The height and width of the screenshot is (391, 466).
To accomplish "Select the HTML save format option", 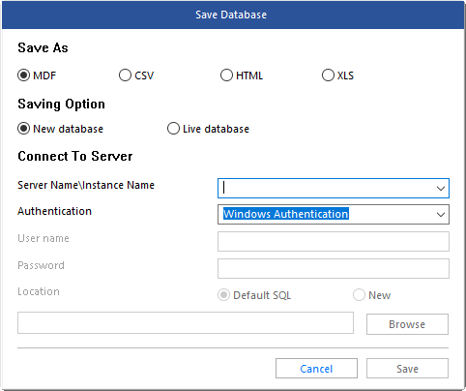I will [226, 75].
